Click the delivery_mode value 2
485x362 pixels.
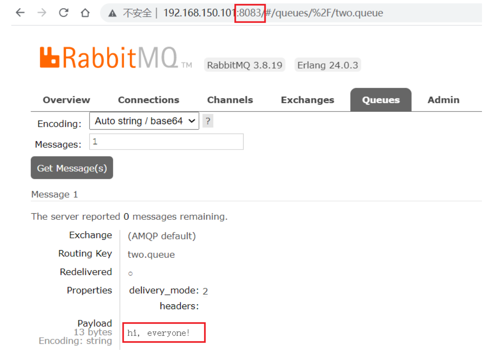click(205, 291)
